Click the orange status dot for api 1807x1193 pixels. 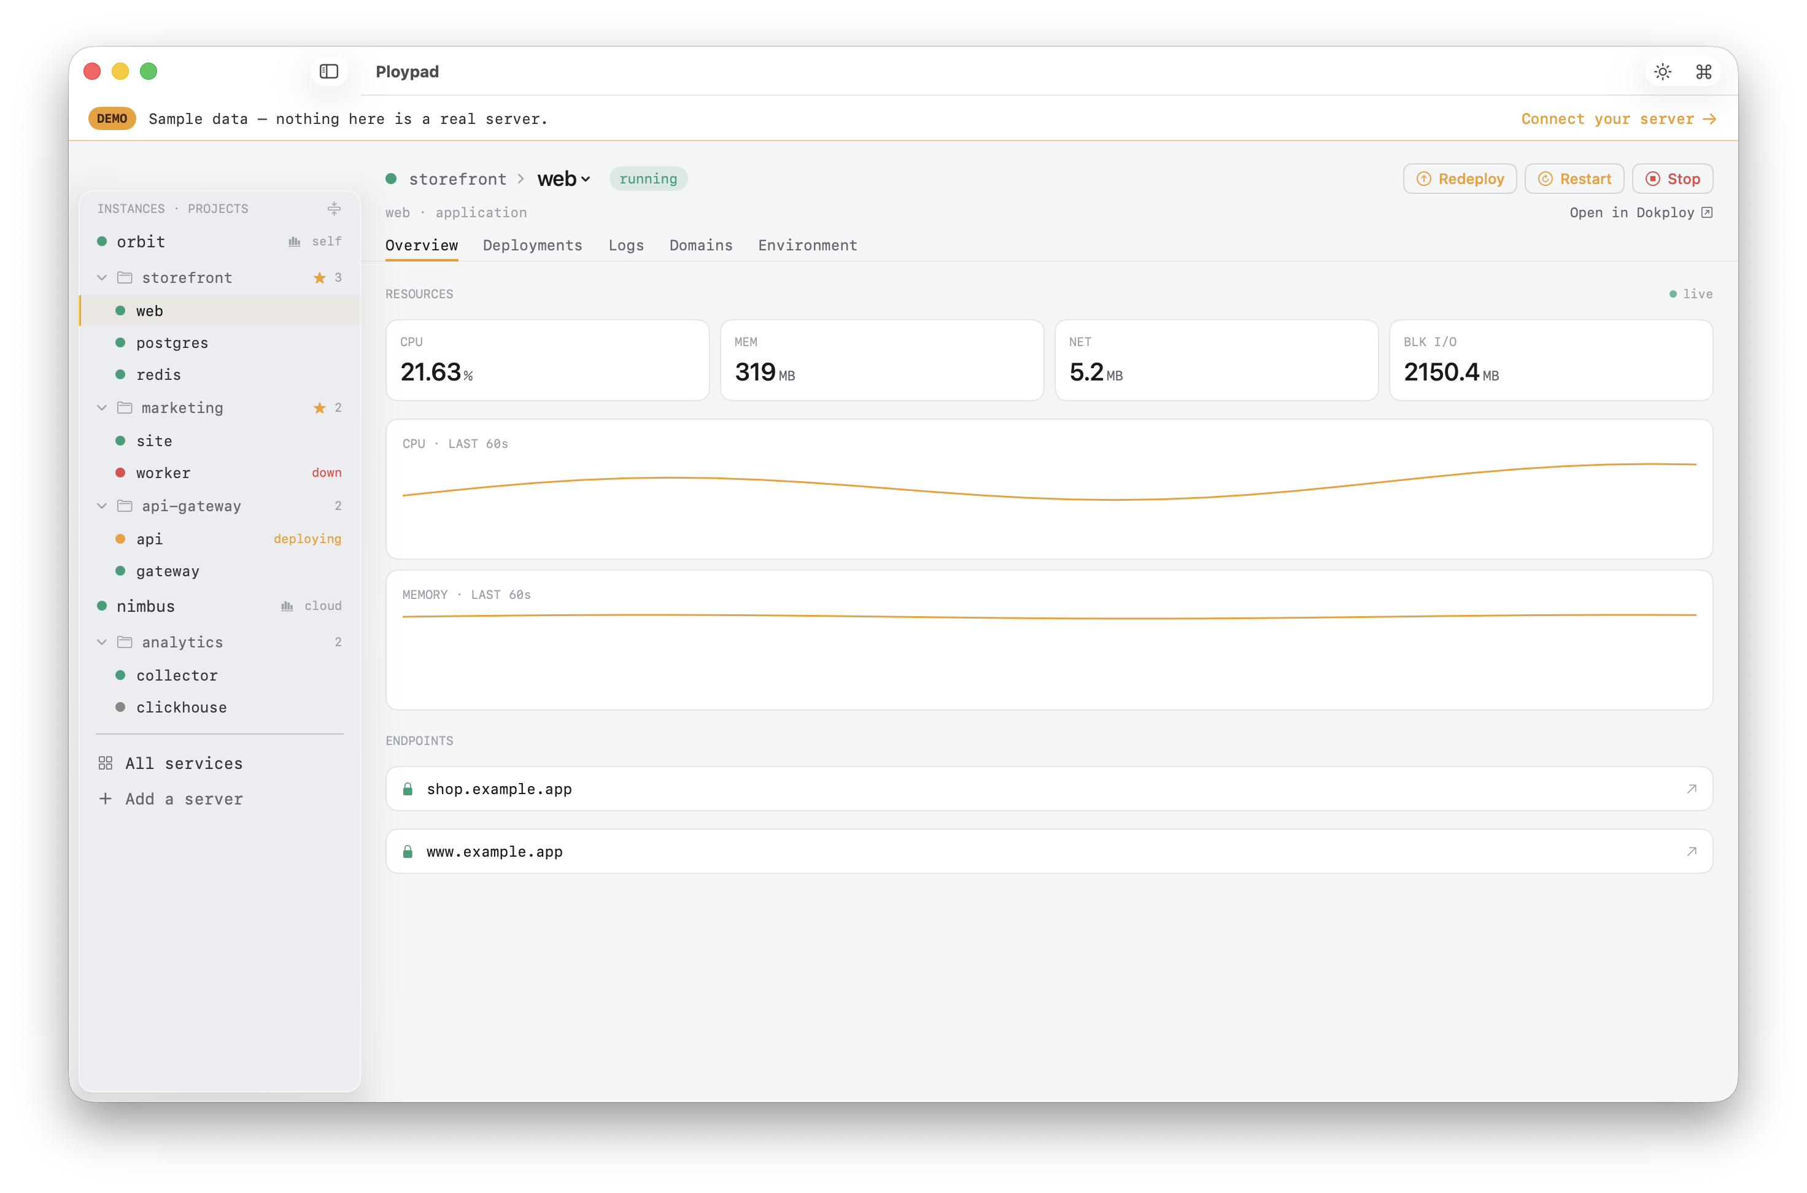120,539
